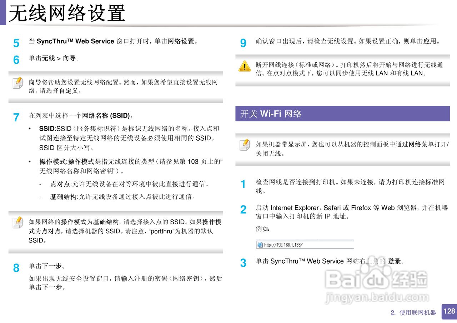Screen dimensions: 457x323
Task: Click the step number 9
Action: (x=243, y=43)
